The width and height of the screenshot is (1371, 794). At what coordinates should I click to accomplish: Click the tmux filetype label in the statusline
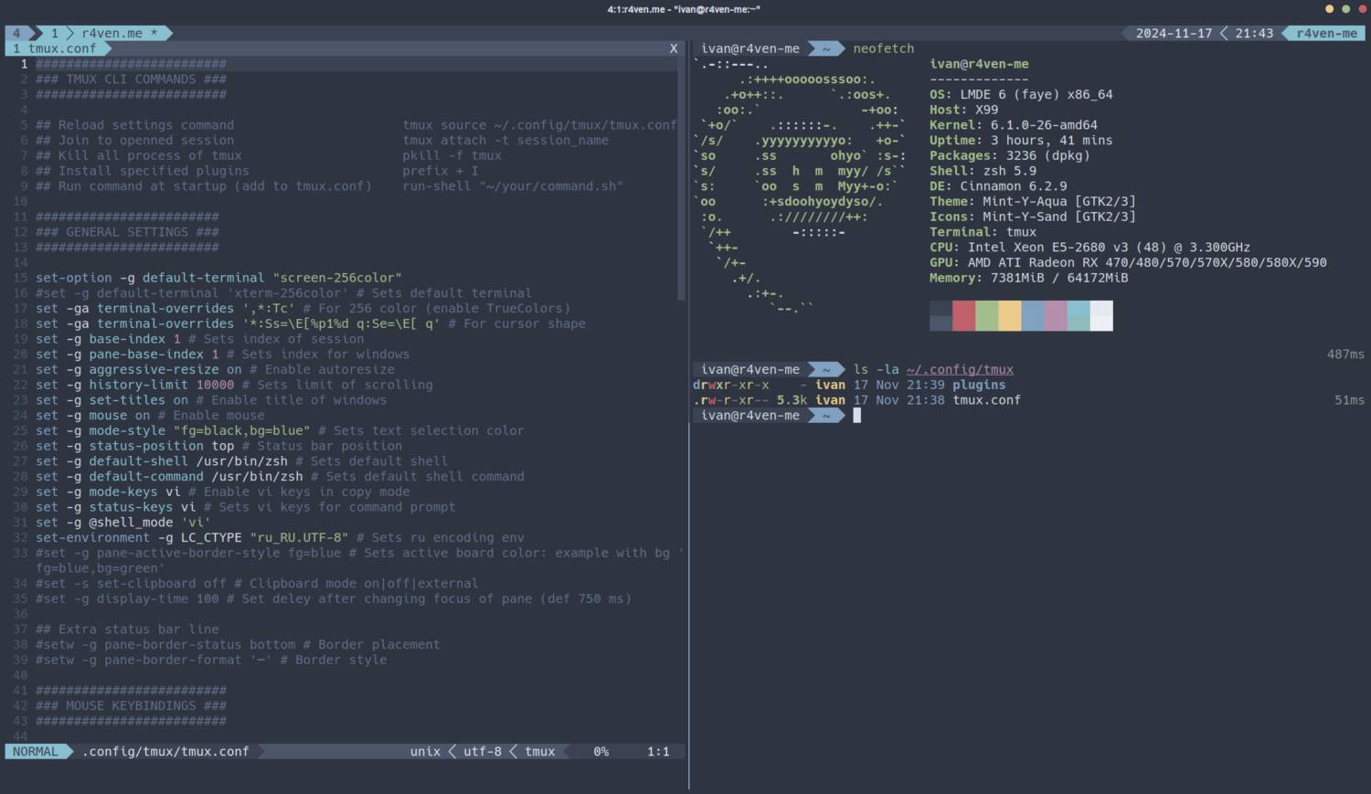click(x=539, y=751)
